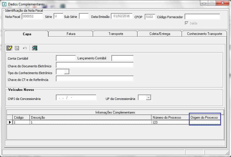Select the Número do Processo cell 123
Viewport: 231px width, 157px height.
[x=170, y=122]
